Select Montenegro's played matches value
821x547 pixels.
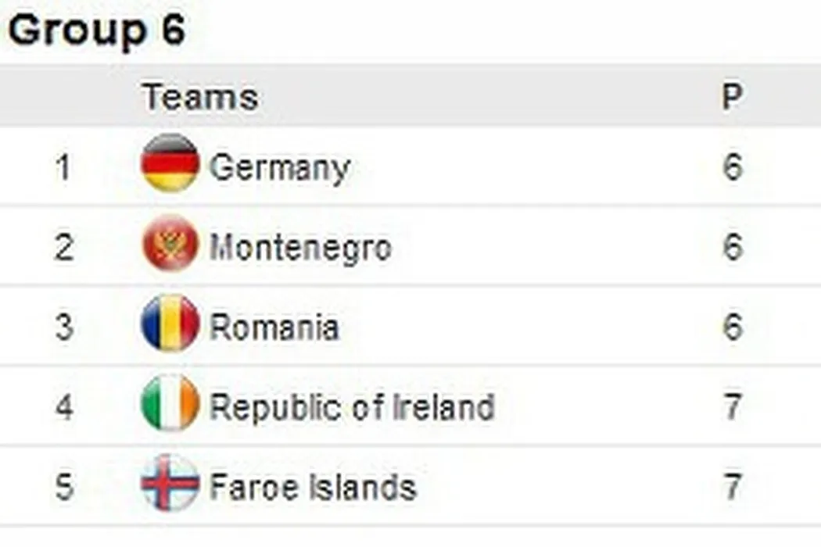732,248
